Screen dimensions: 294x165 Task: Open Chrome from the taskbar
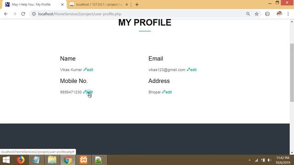68,160
